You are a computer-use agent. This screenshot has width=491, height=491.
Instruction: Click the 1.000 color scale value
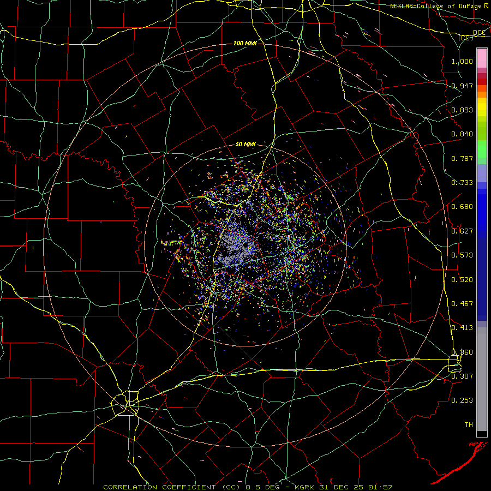tap(462, 61)
